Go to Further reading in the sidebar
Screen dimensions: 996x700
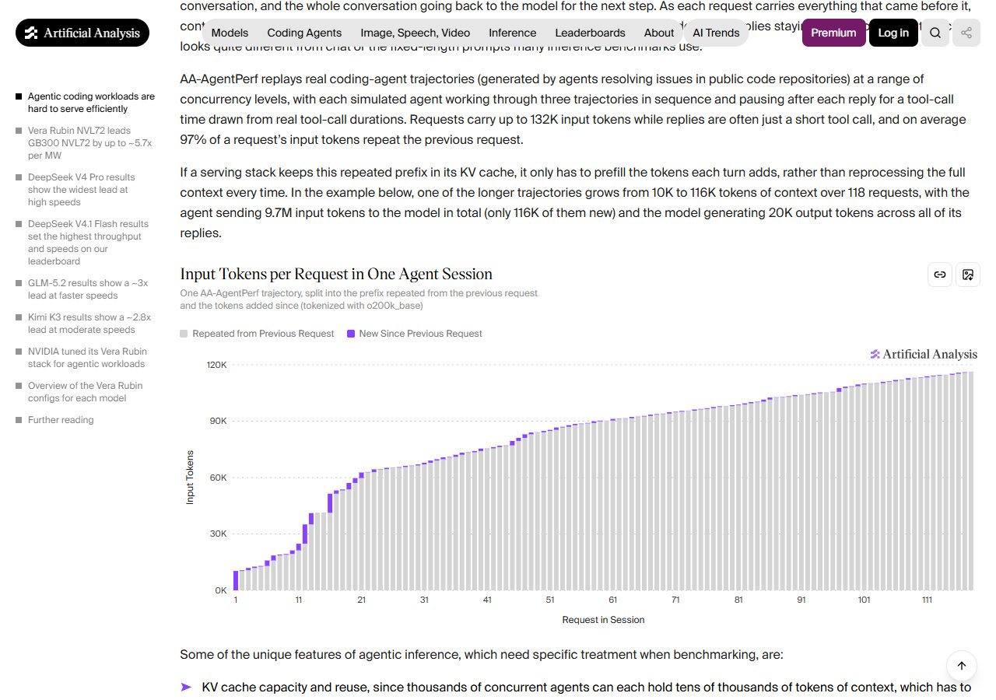coord(61,420)
